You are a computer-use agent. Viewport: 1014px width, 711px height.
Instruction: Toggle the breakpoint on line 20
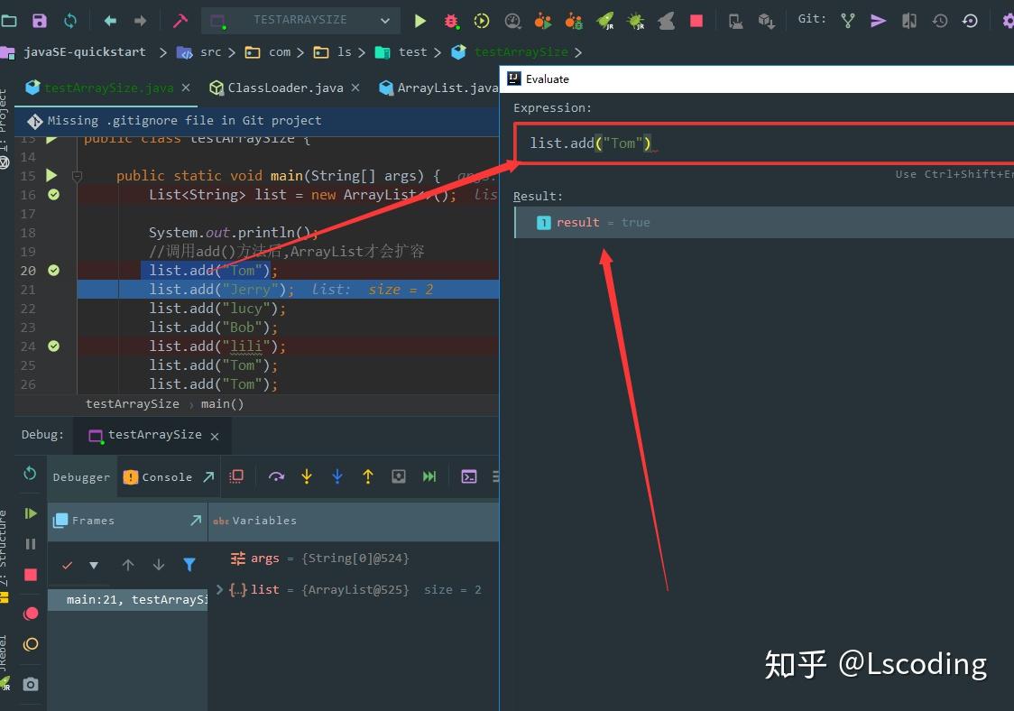(53, 270)
